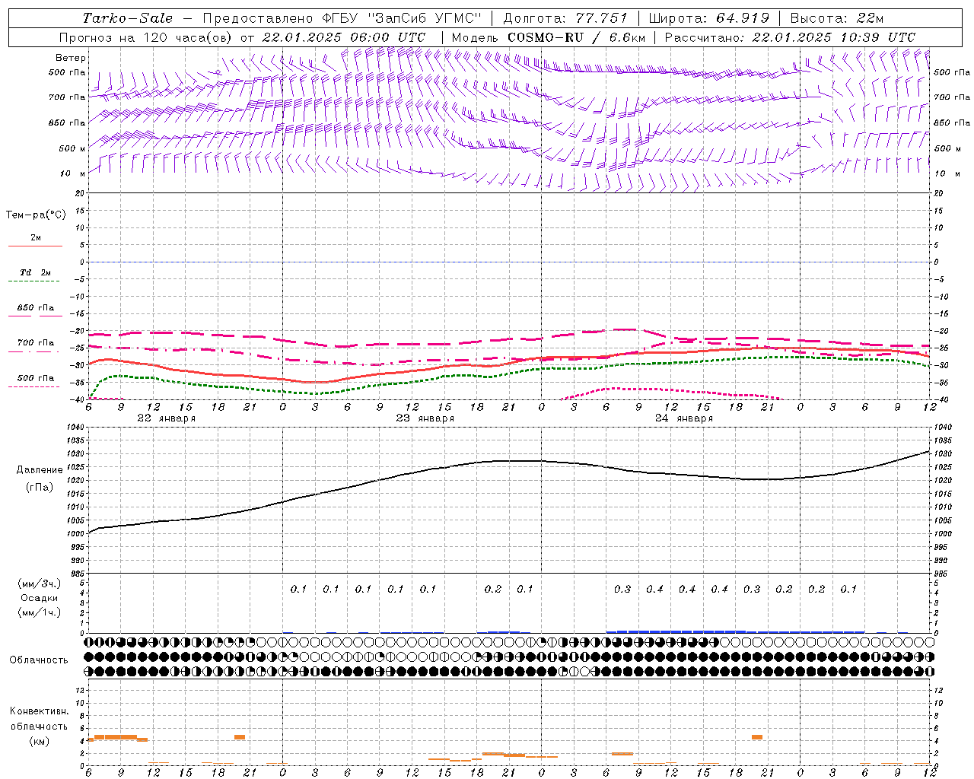Click the "22 января" date label
Viewport: 974px width, 779px height.
166,418
